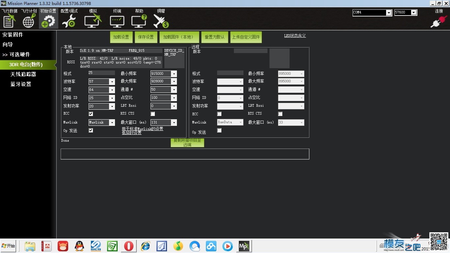
Task: Launch Internet Explorer from taskbar
Action: (145, 246)
